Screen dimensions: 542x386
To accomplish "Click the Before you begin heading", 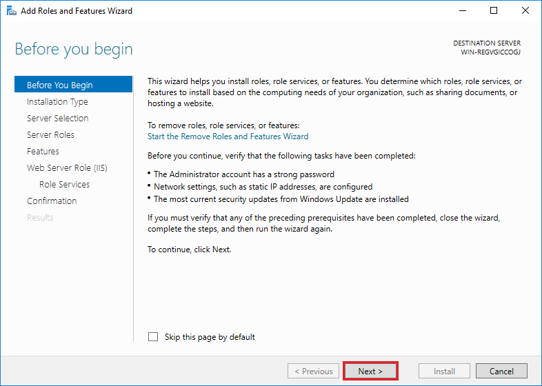I will pyautogui.click(x=74, y=50).
